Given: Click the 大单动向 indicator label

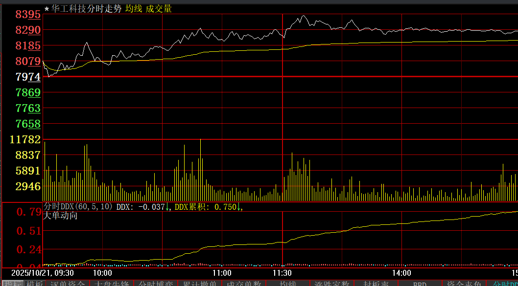Looking at the screenshot, I should 60,216.
